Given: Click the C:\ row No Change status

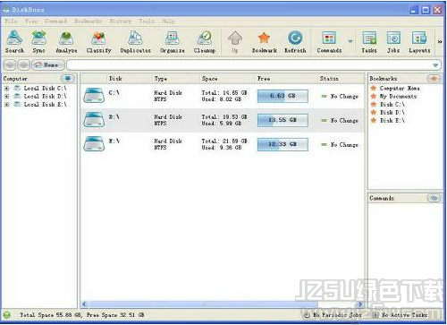Looking at the screenshot, I should pos(340,96).
